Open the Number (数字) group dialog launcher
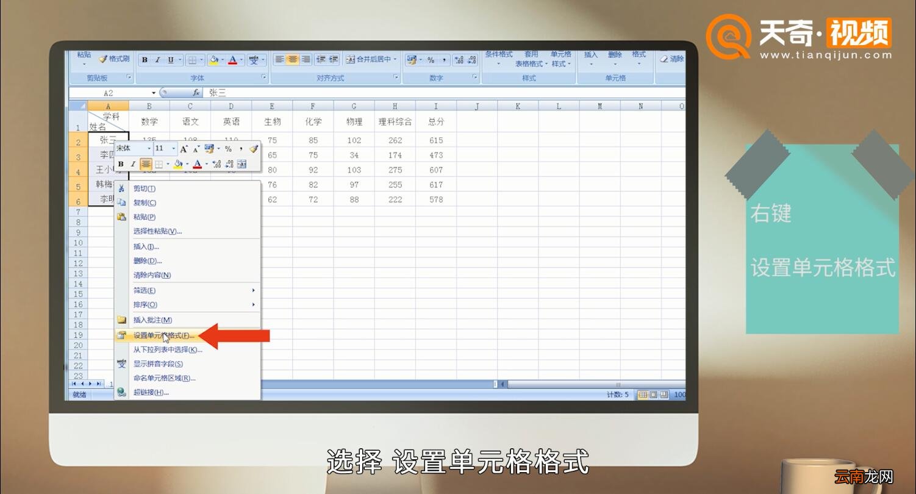Image resolution: width=916 pixels, height=494 pixels. (474, 77)
